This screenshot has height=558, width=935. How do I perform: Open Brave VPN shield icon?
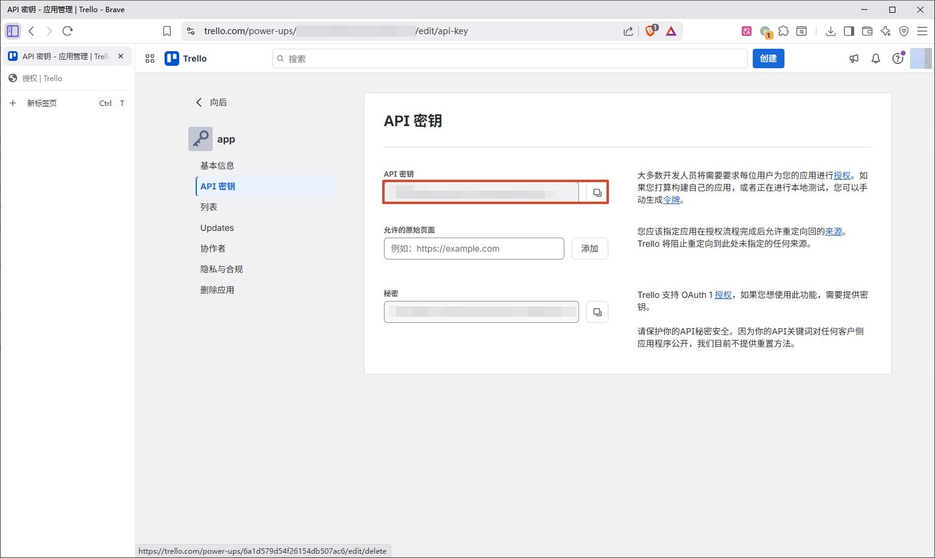click(904, 31)
